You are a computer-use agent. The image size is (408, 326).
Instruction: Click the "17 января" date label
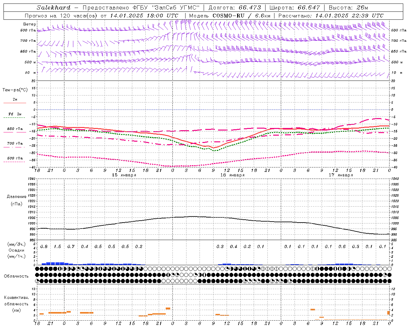(341, 175)
